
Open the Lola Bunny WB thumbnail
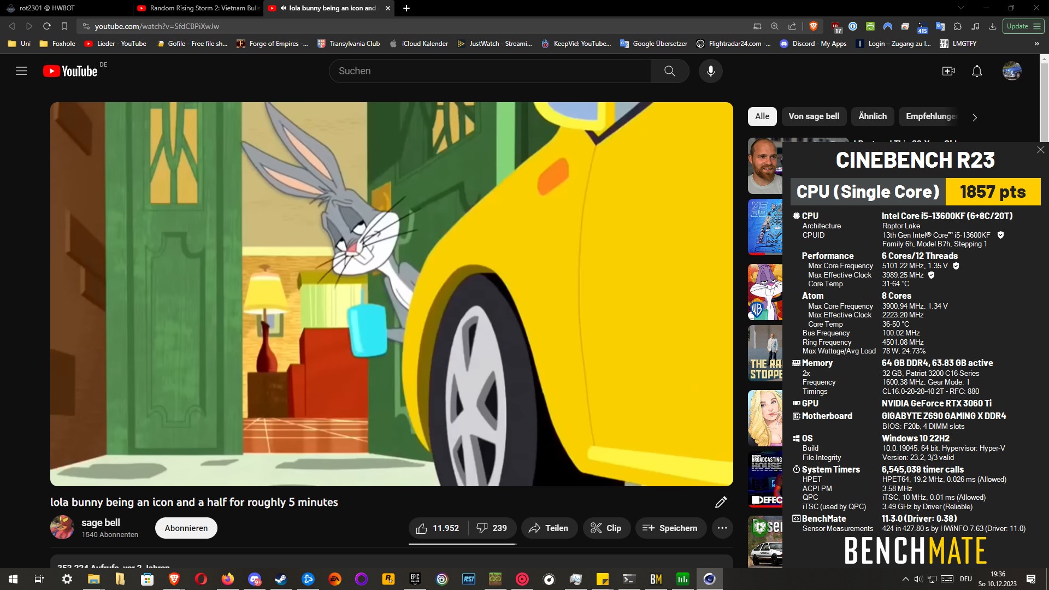tap(765, 292)
